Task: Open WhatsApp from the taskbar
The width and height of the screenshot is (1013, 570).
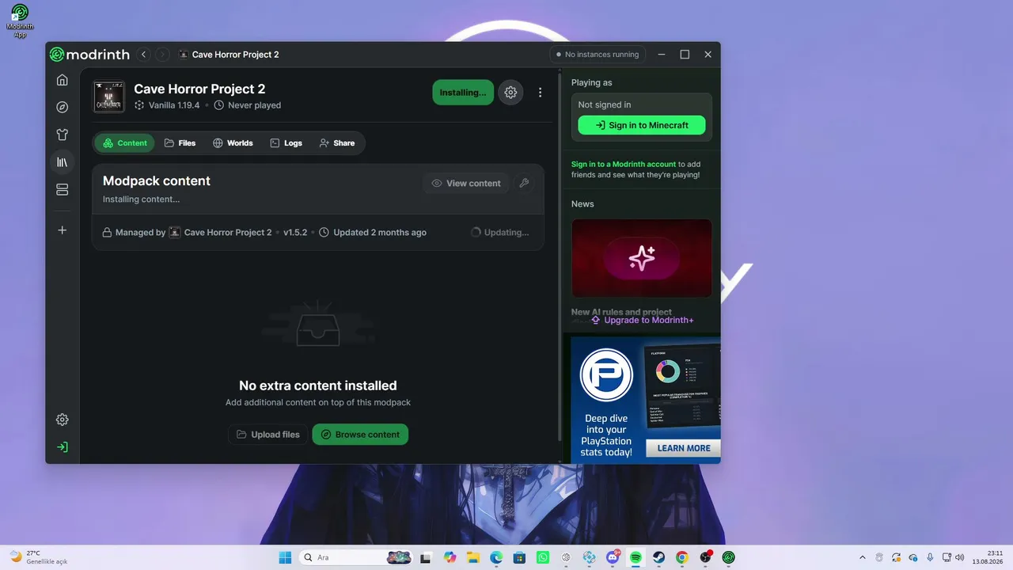Action: (542, 557)
